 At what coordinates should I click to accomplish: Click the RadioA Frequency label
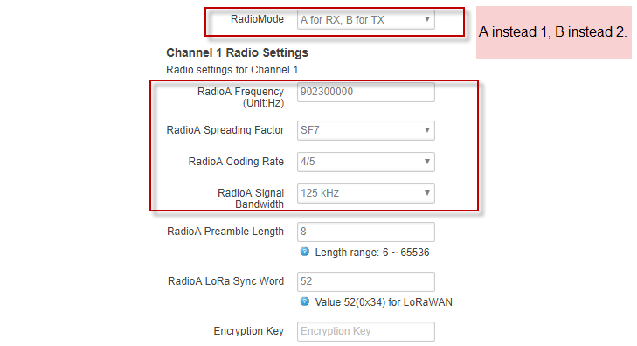pos(240,97)
